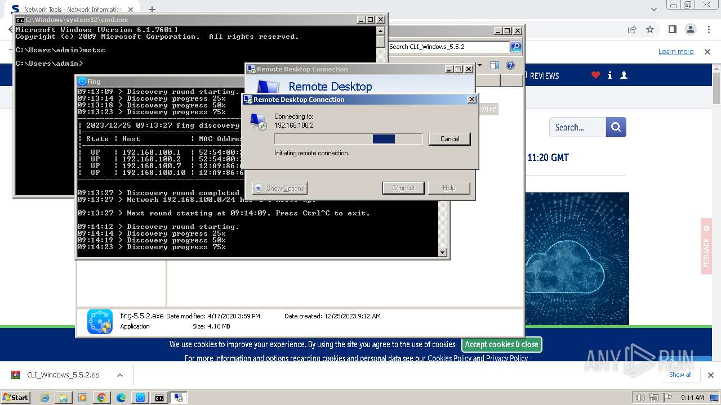Open the REVIEWS menu item
Screen dimensions: 721x405
544,75
